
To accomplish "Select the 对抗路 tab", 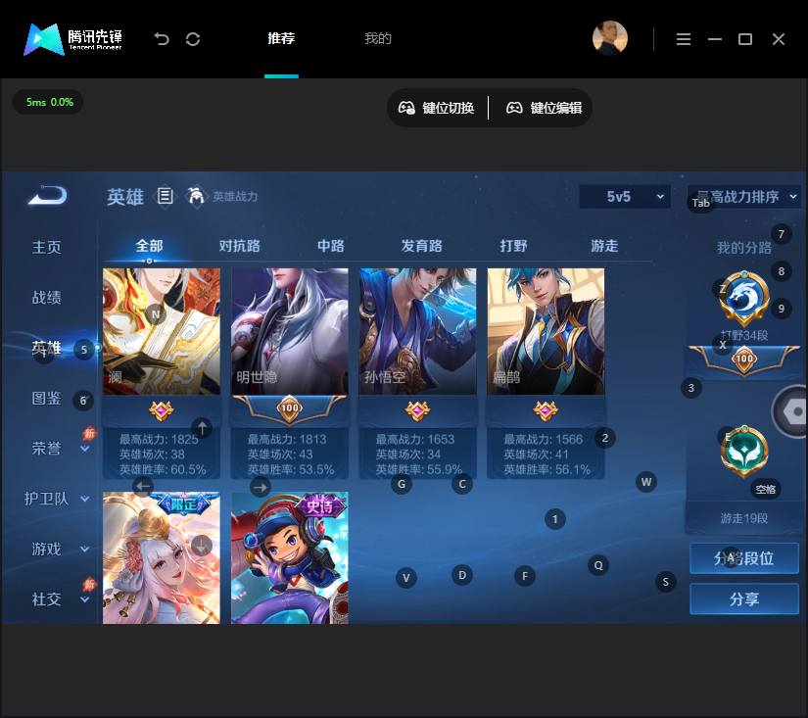I will pos(240,246).
